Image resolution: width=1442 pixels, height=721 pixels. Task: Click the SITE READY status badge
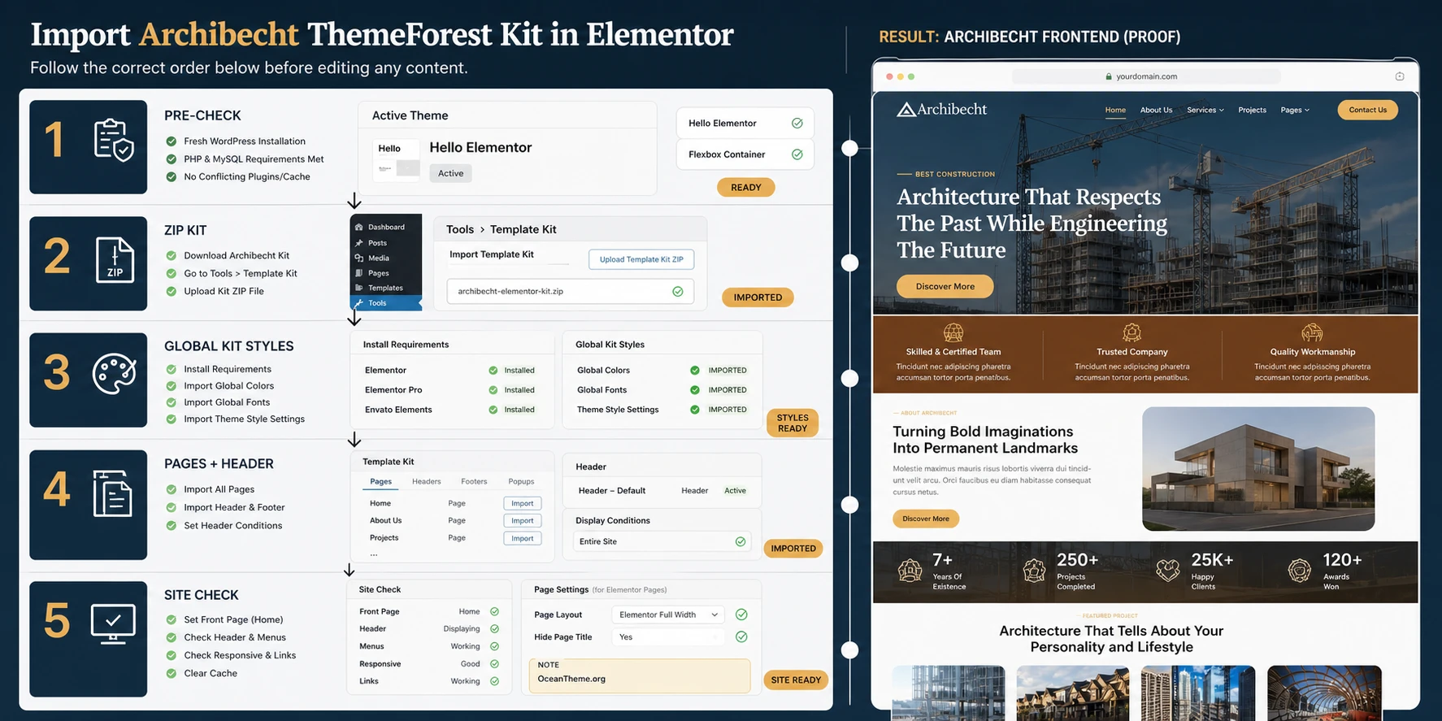point(796,680)
